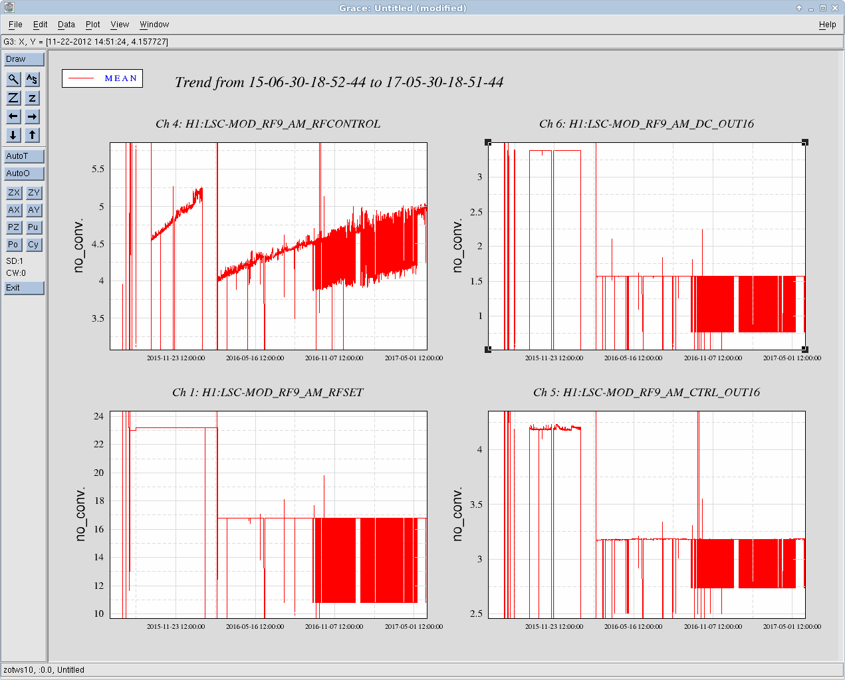Open the File menu
The image size is (845, 680).
tap(15, 25)
